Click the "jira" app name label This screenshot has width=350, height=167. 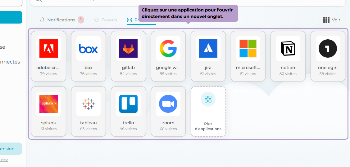(x=208, y=68)
